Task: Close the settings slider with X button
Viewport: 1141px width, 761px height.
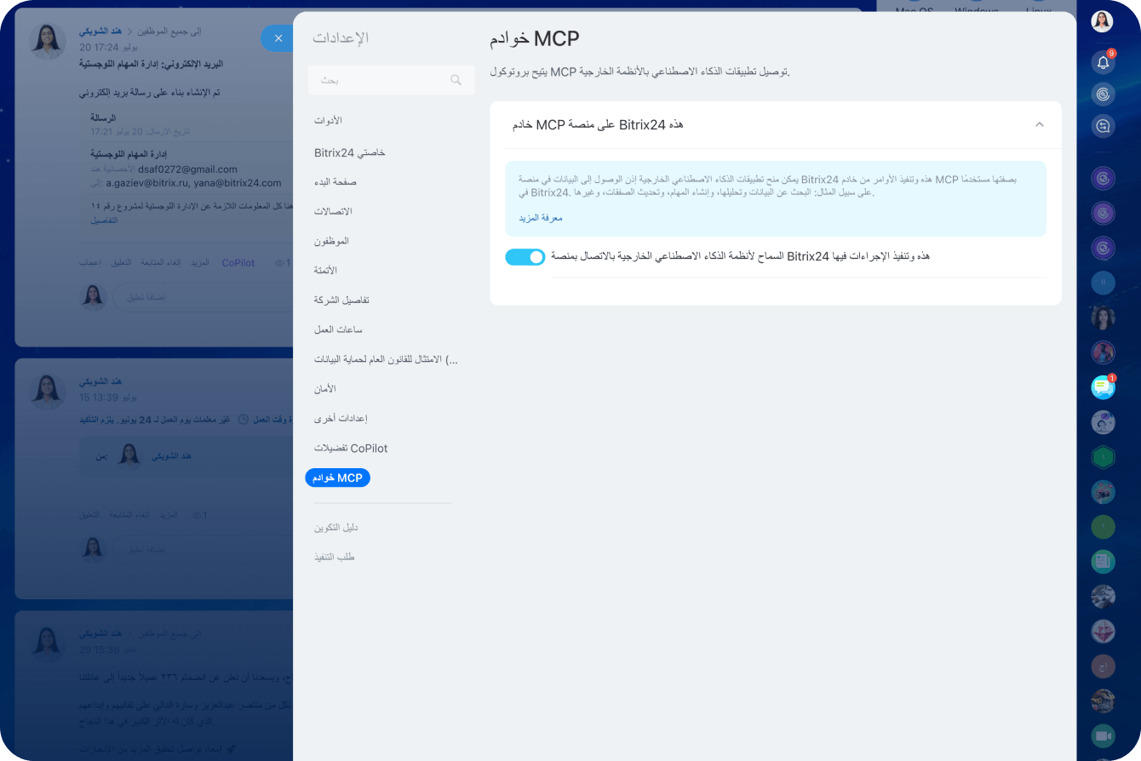Action: coord(278,38)
